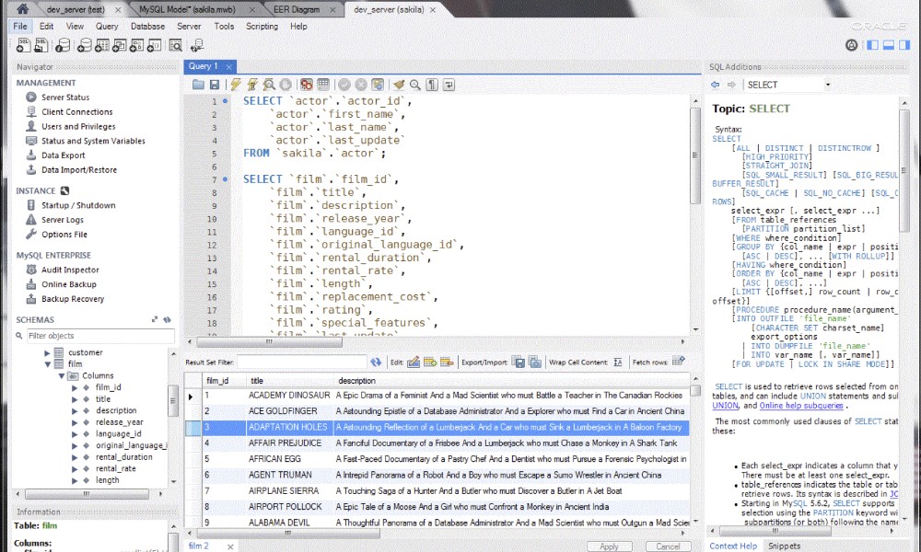Toggle continue-on-error execution mode icon

(x=306, y=85)
